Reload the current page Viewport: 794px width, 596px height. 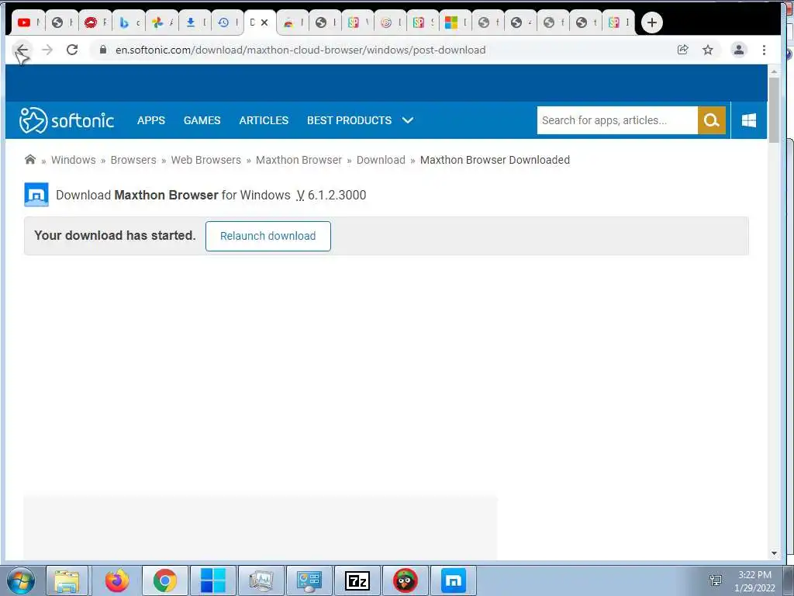point(72,50)
